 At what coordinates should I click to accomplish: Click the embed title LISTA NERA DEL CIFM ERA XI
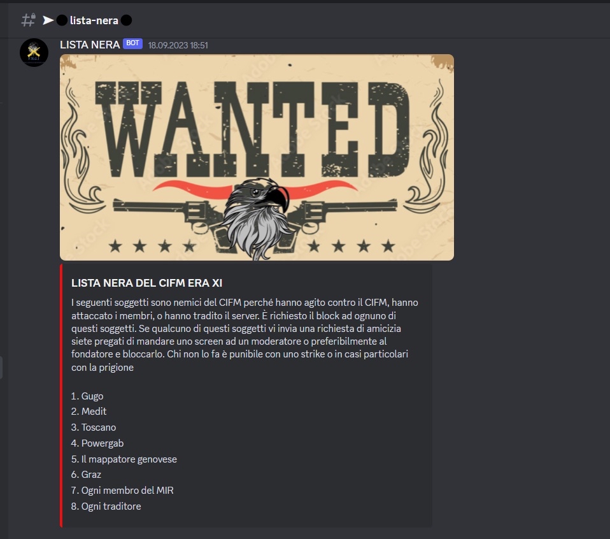tap(146, 283)
